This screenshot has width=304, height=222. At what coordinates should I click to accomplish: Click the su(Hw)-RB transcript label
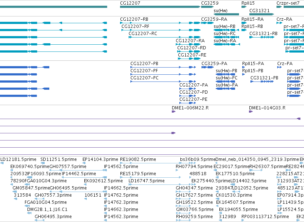(x=224, y=26)
